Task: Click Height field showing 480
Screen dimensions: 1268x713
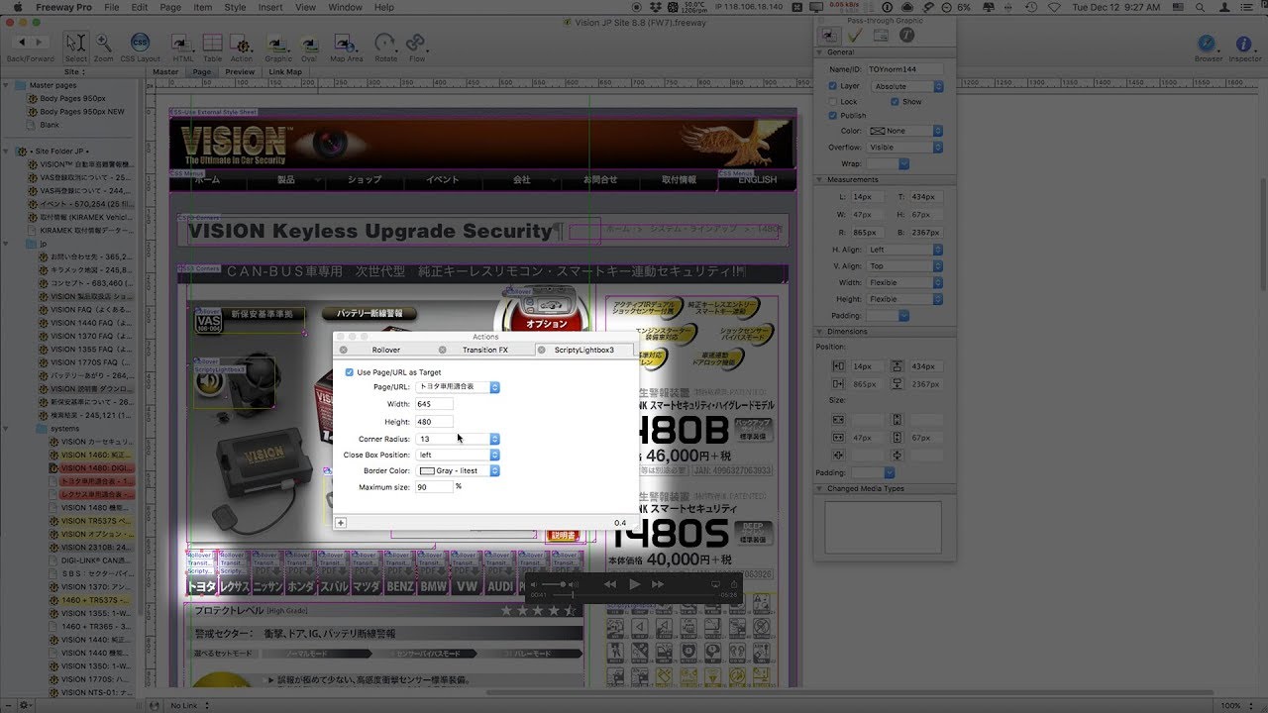Action: 434,422
